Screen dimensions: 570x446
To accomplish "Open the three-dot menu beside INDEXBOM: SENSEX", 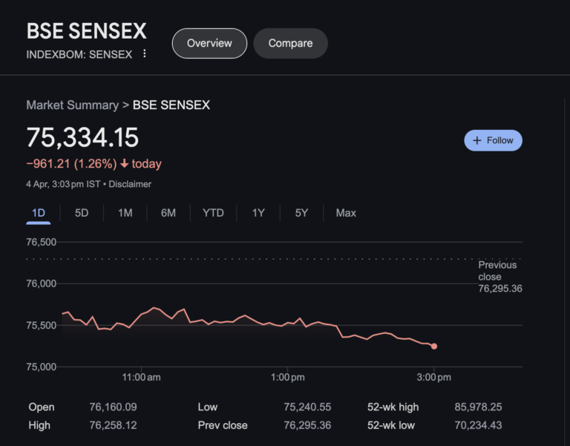I will pos(145,53).
